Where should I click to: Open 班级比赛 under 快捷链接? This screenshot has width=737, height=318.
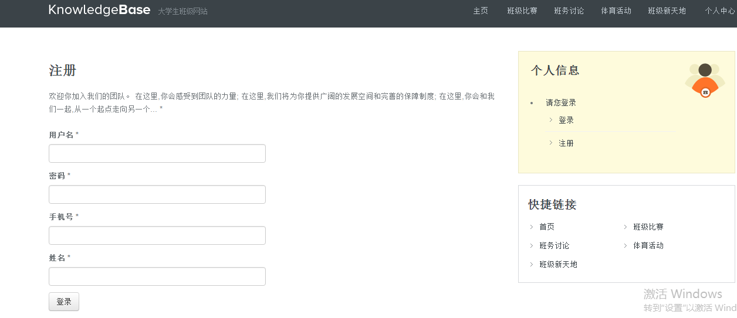pyautogui.click(x=648, y=227)
